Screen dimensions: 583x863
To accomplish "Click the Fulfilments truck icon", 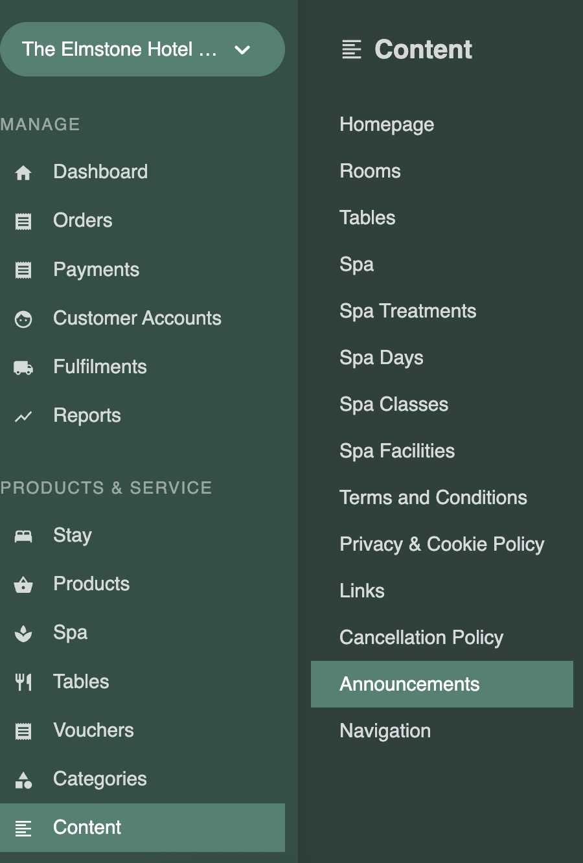I will [x=23, y=367].
